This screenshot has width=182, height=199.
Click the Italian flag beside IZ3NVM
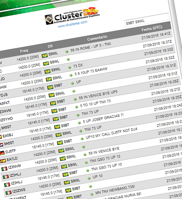(4, 169)
